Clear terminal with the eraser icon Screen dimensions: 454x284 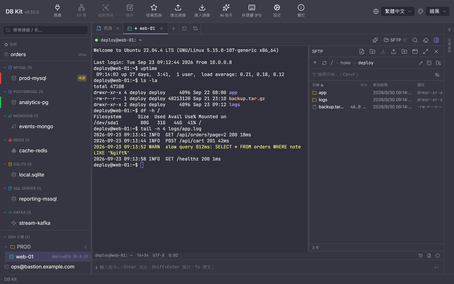pos(426,40)
